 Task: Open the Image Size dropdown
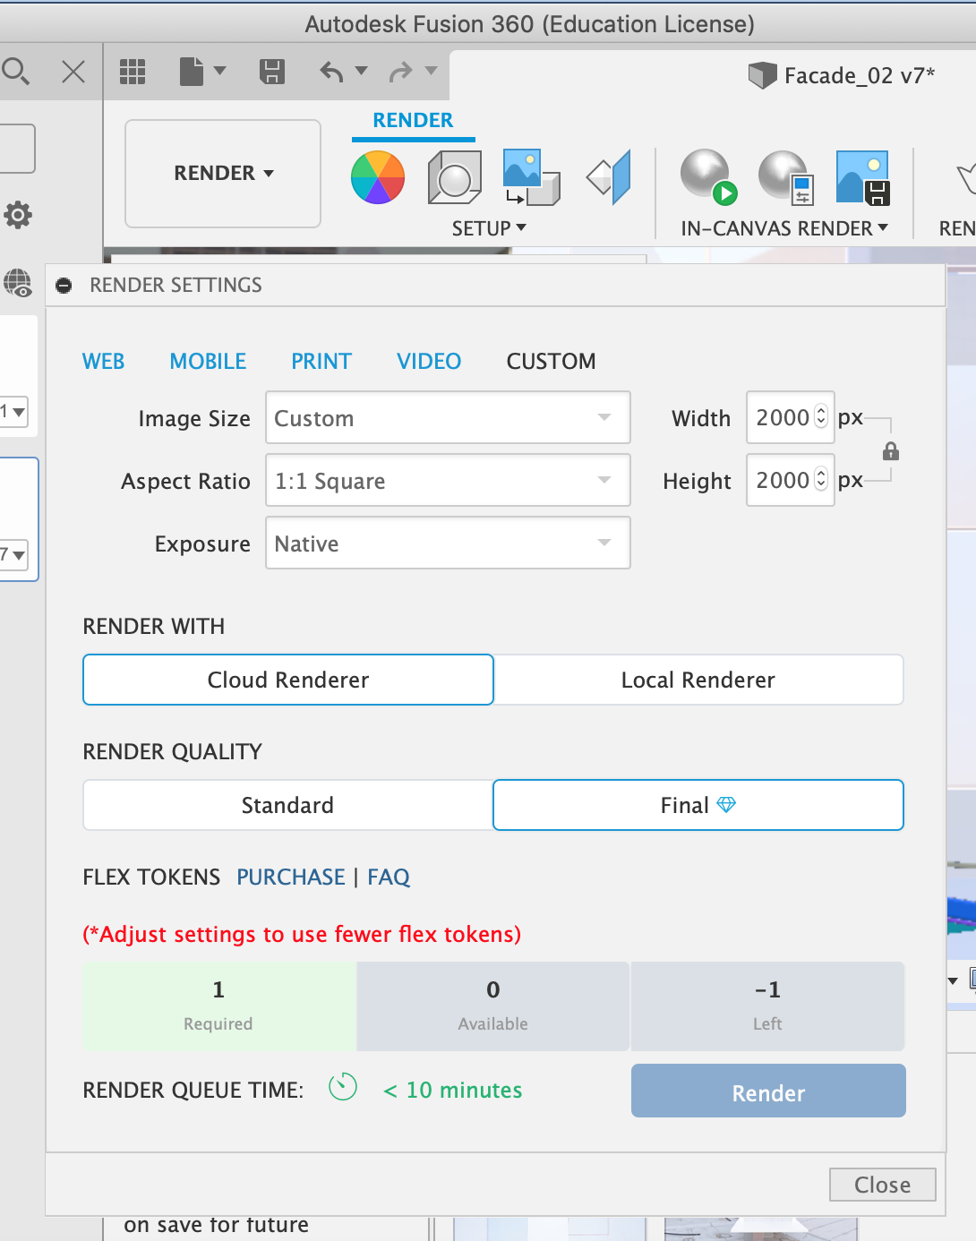tap(448, 417)
